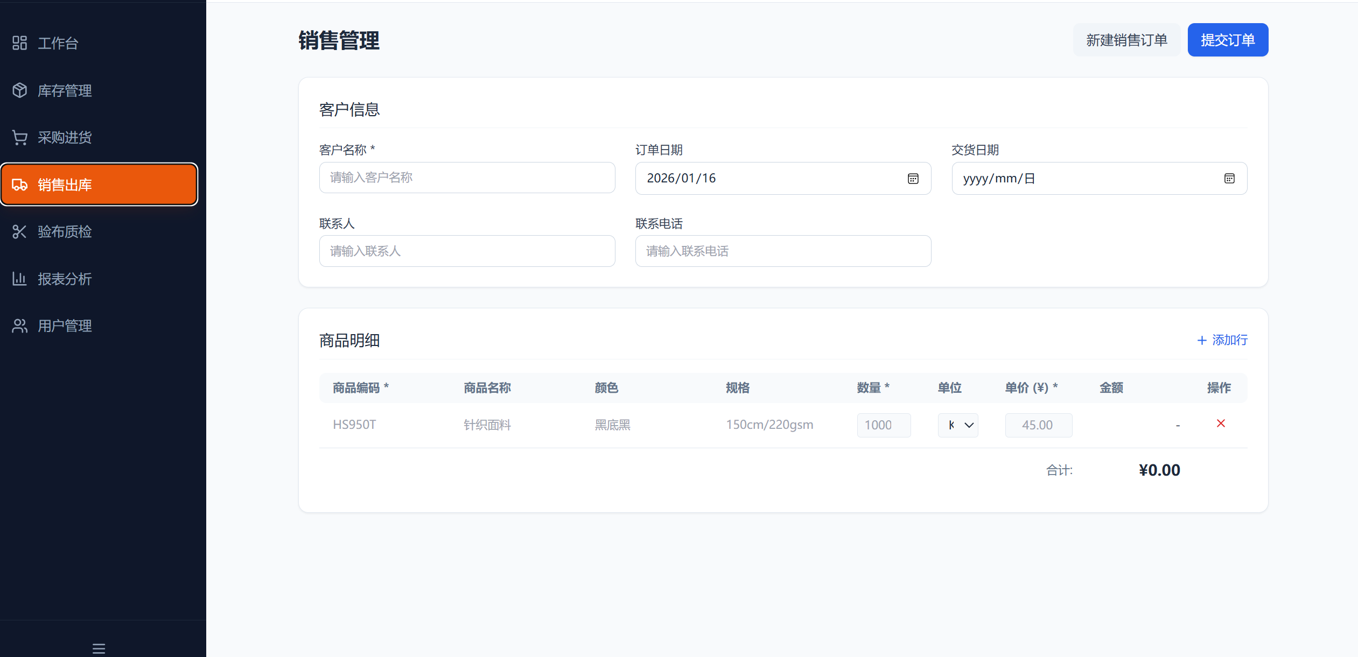Select the 采购进货 shopping cart icon
1358x657 pixels.
19,137
